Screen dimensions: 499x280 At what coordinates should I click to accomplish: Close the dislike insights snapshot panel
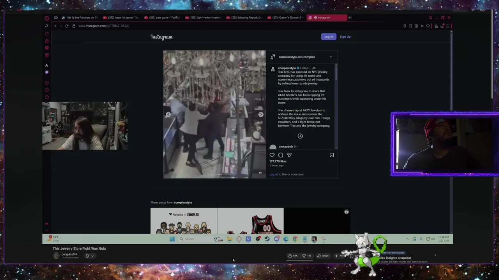pos(435,255)
